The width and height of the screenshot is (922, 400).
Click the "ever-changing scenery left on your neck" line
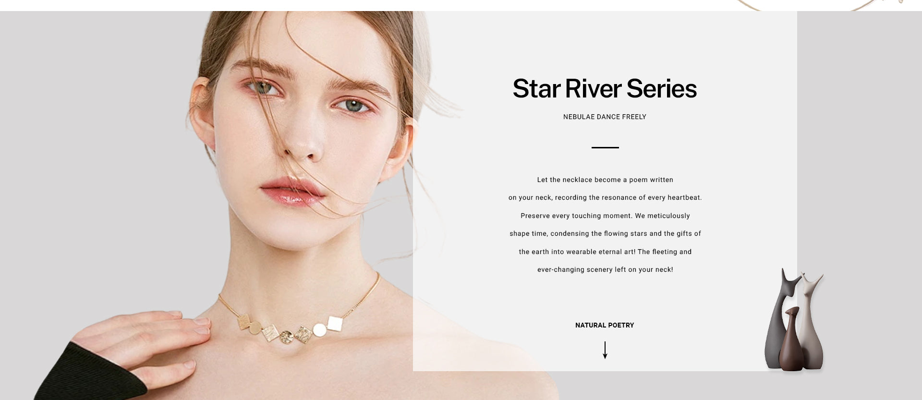tap(605, 269)
